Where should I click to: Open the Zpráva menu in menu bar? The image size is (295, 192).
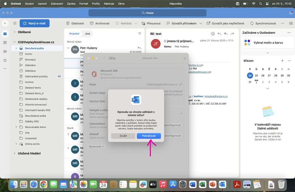[71, 4]
